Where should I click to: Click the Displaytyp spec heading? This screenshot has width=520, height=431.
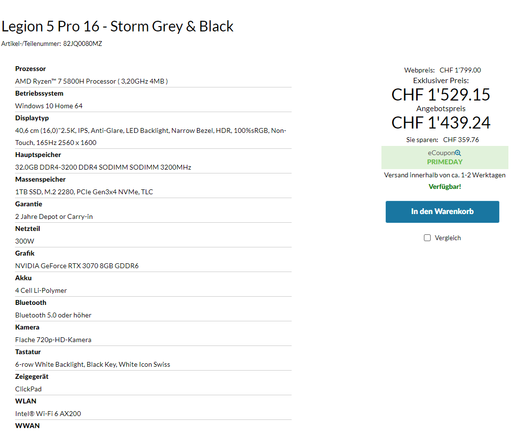(32, 118)
